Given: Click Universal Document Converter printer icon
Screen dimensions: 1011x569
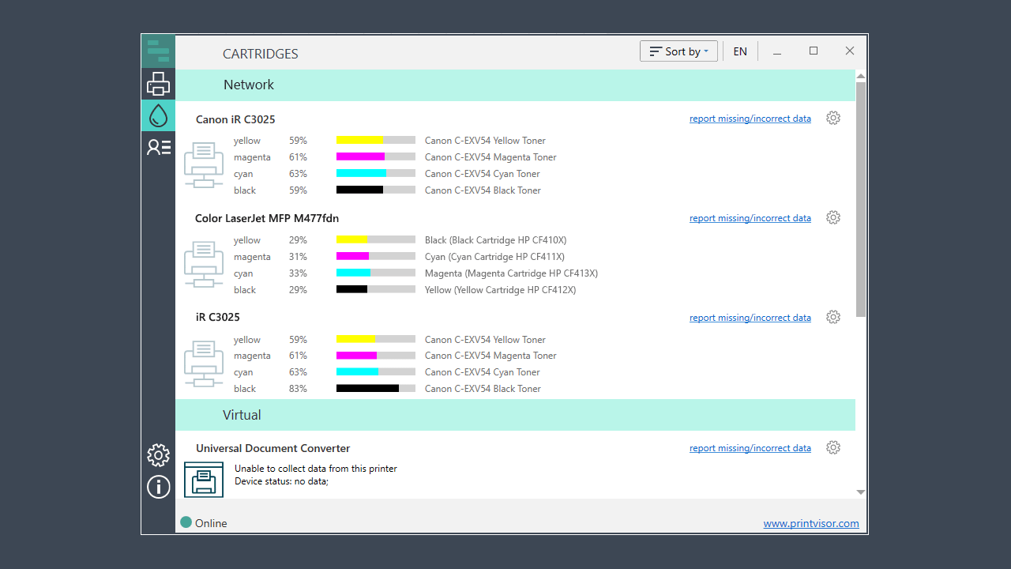Looking at the screenshot, I should click(x=204, y=480).
